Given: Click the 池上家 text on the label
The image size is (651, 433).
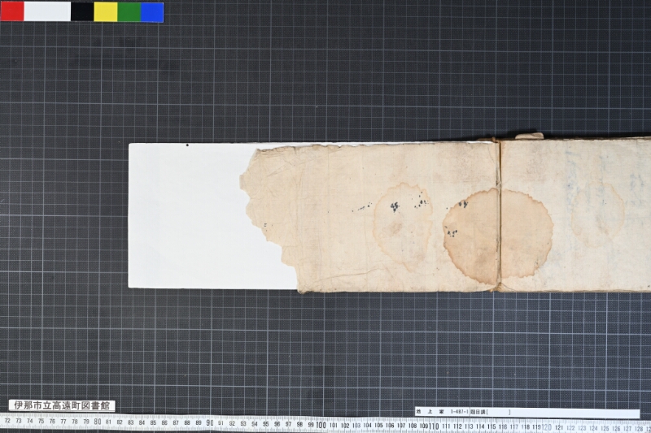Looking at the screenshot, I should click(430, 412).
